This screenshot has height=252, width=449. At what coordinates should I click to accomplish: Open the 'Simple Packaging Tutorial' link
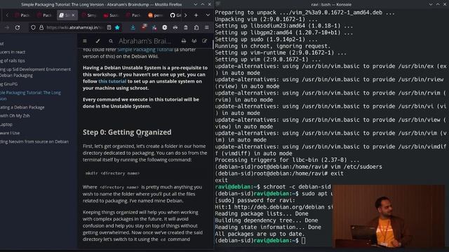point(145,50)
